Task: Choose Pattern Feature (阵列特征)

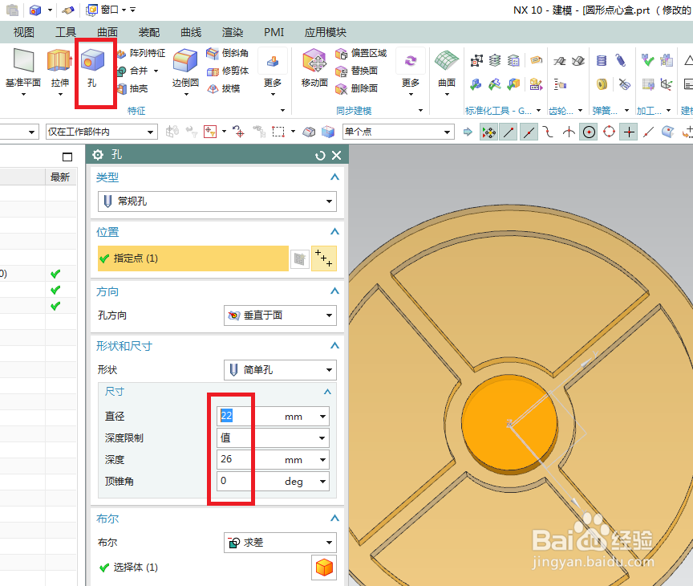Action: click(142, 54)
